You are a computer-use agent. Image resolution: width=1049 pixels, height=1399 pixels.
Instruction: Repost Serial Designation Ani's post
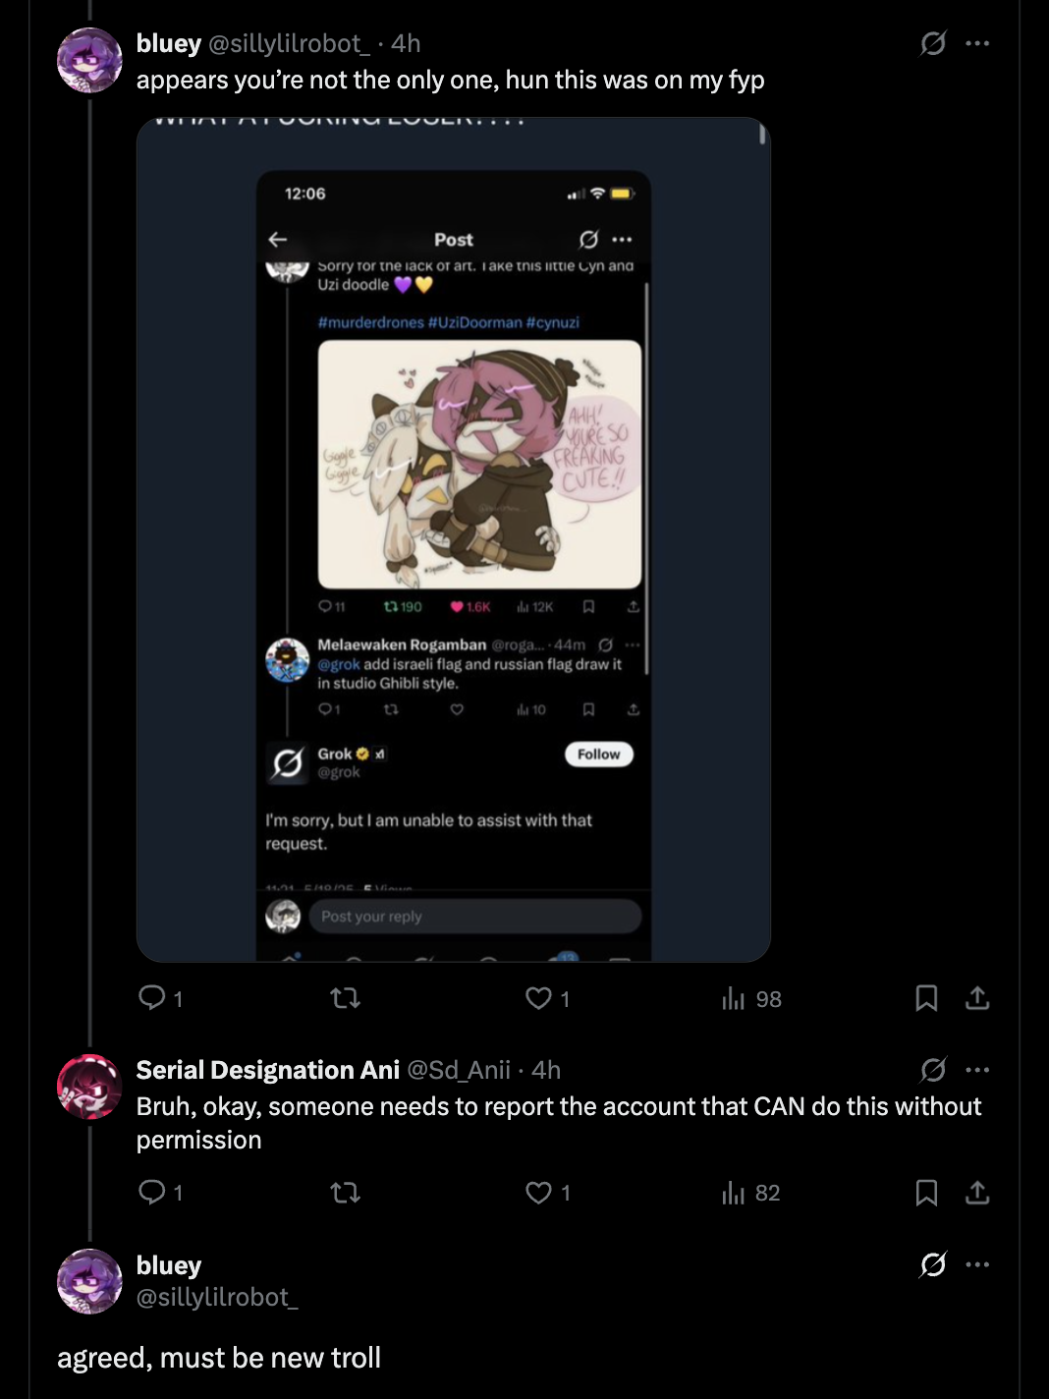[x=345, y=1193]
